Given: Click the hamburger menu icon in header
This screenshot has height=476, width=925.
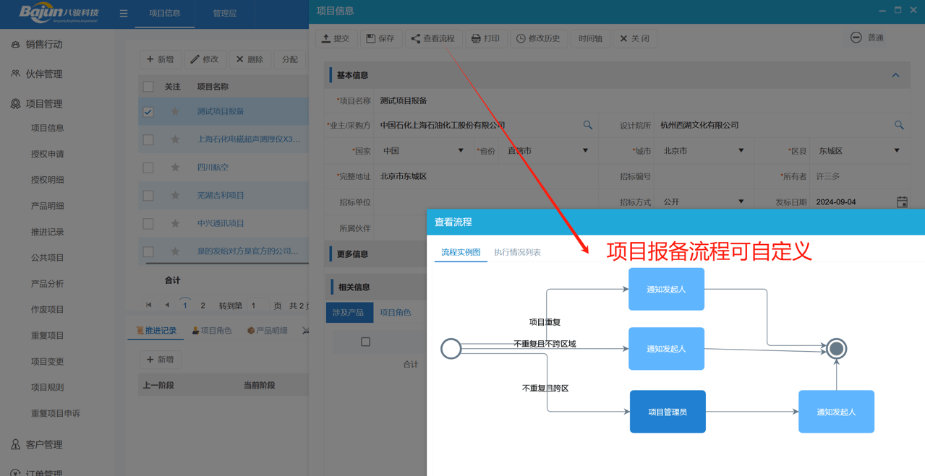Looking at the screenshot, I should pyautogui.click(x=124, y=14).
